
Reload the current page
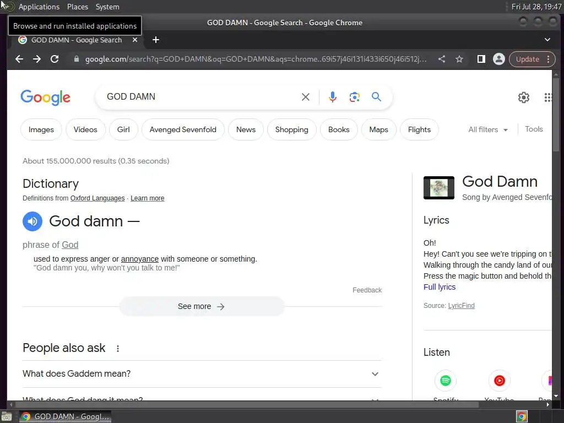(55, 59)
